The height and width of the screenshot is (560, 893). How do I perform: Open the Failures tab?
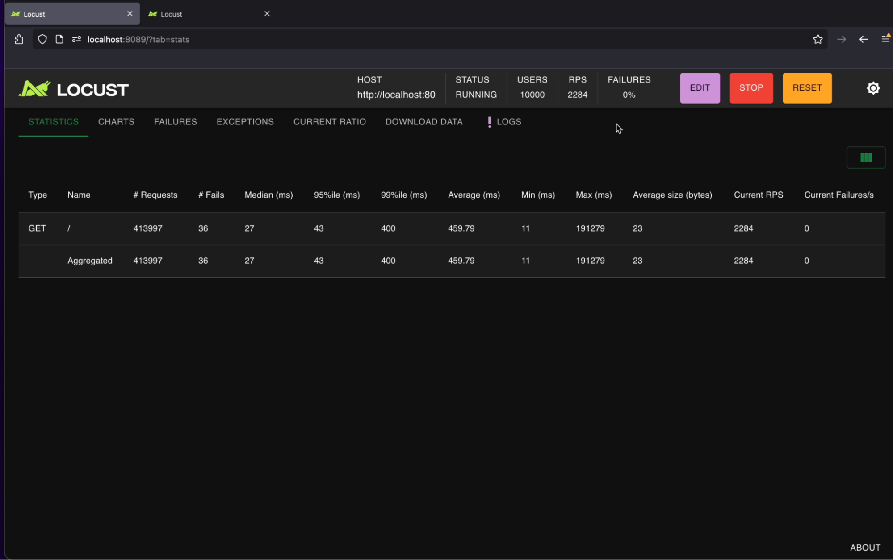(176, 122)
